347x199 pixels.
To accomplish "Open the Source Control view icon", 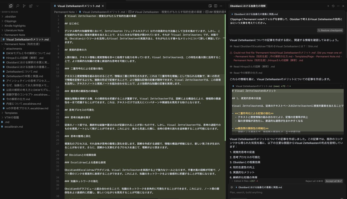I will (24, 6).
